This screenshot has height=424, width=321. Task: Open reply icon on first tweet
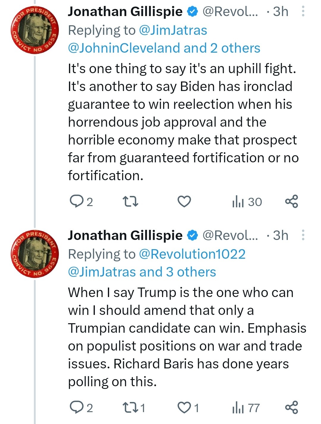point(76,201)
